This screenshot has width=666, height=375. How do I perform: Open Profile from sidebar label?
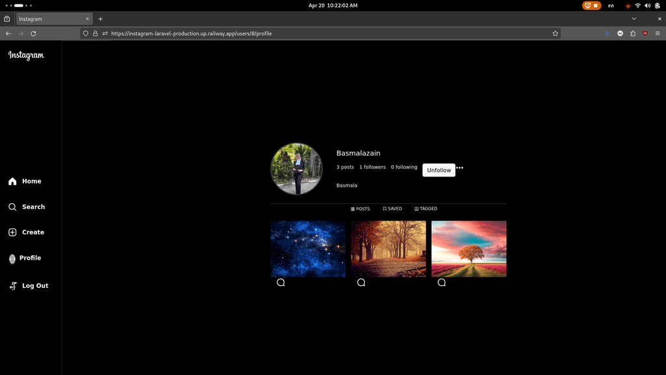click(30, 258)
